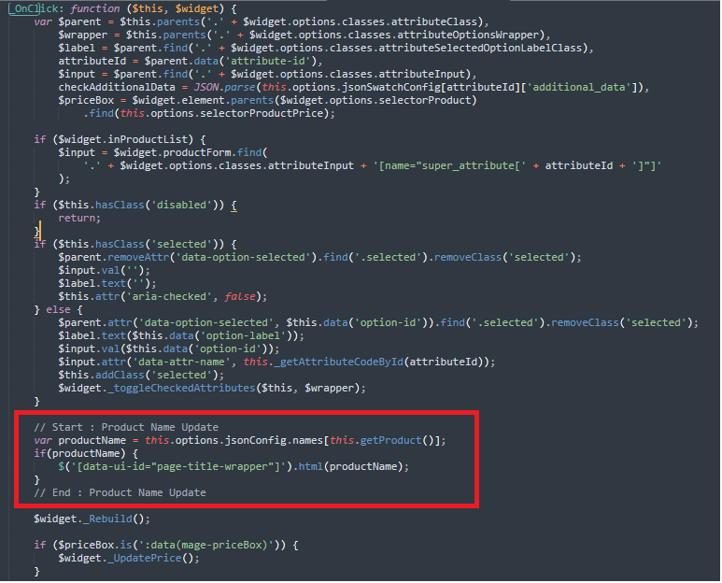Screen dimensions: 722x583
Task: Click the 'return;' statement
Action: pos(79,218)
